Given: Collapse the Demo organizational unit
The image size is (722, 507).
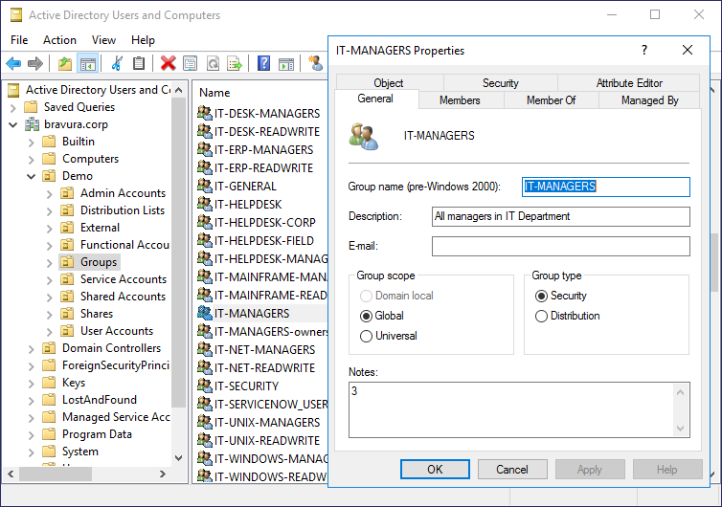Looking at the screenshot, I should click(x=32, y=176).
